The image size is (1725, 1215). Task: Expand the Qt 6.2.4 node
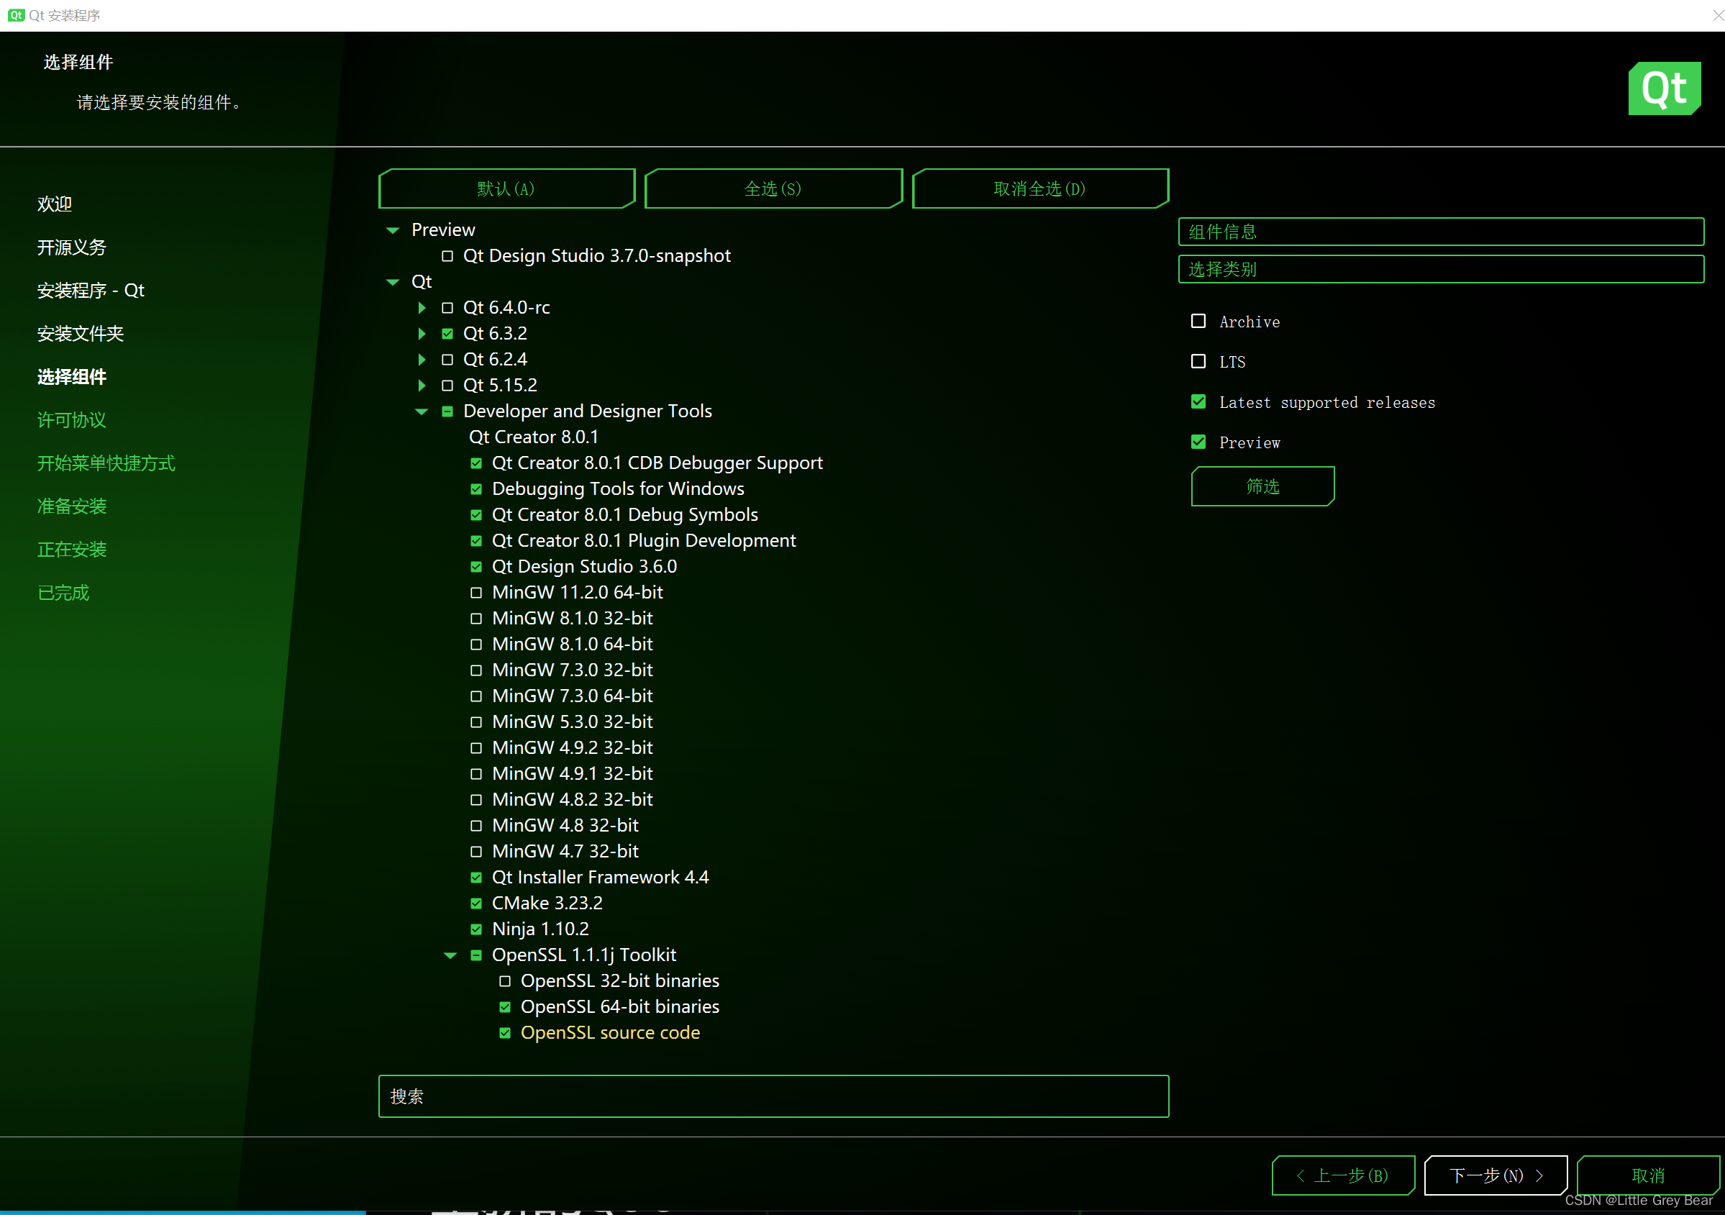(x=422, y=360)
